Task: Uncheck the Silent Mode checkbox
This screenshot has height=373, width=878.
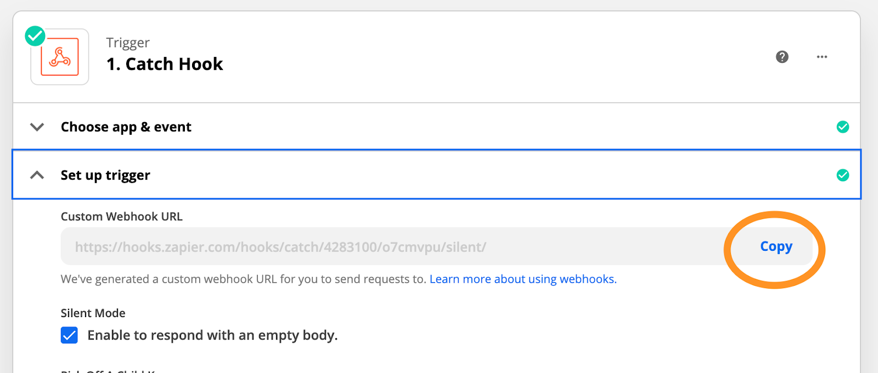Action: [x=69, y=335]
